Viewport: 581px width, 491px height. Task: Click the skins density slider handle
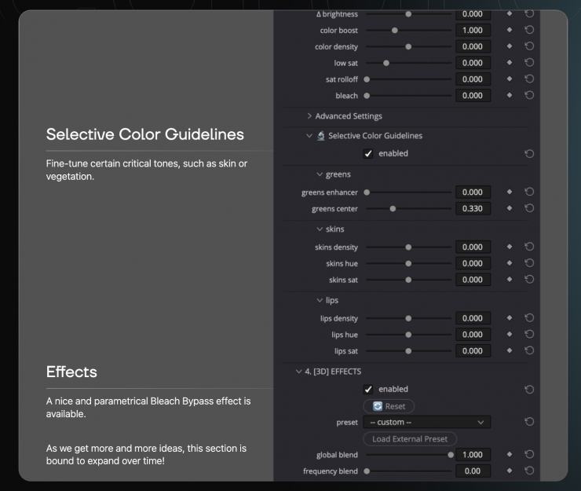[408, 247]
